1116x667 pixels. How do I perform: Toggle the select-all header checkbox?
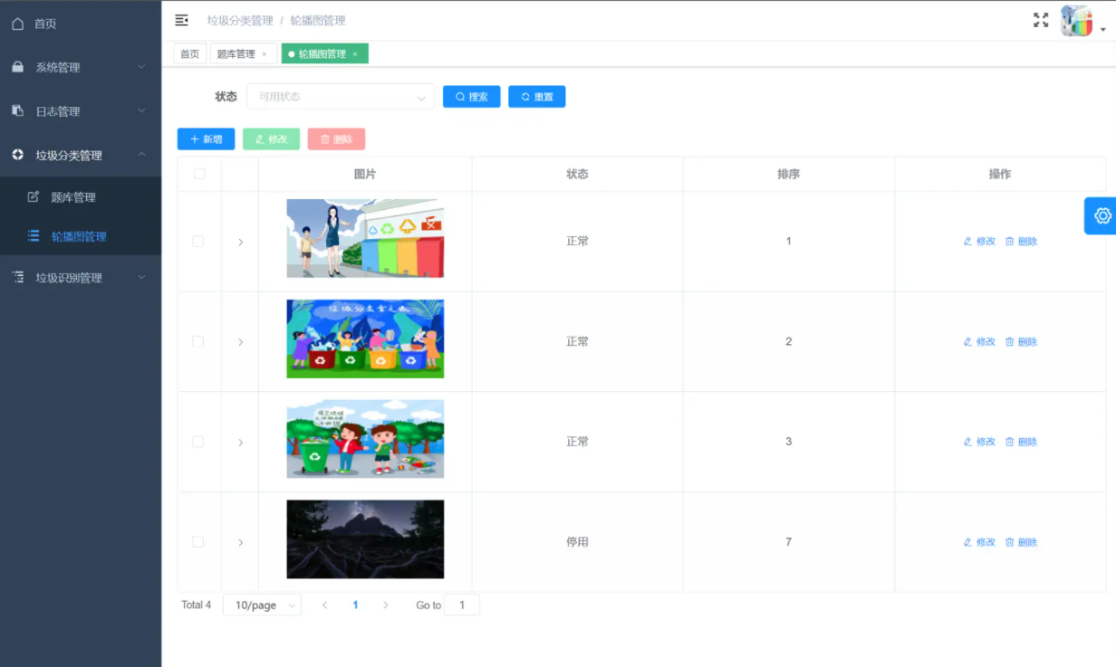click(199, 174)
